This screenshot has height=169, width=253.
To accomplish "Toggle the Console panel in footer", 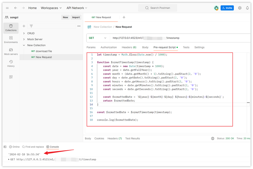I will [53, 147].
